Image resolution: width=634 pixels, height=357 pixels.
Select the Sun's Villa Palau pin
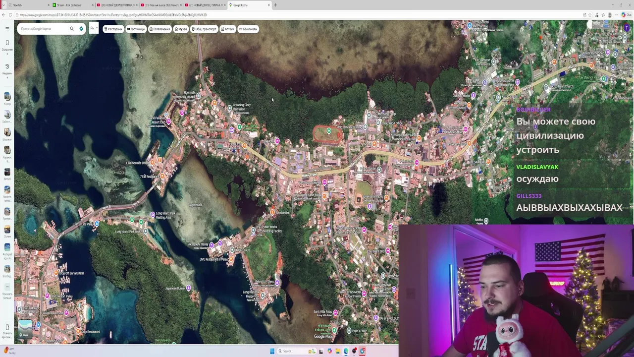coord(335,312)
